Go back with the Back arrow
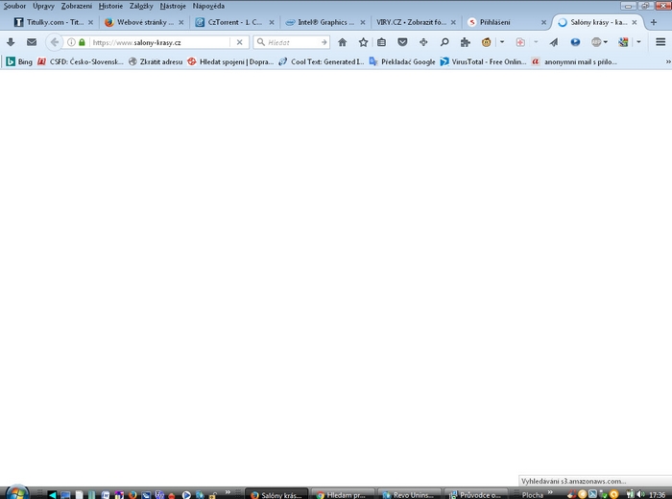672x499 pixels. (x=55, y=42)
